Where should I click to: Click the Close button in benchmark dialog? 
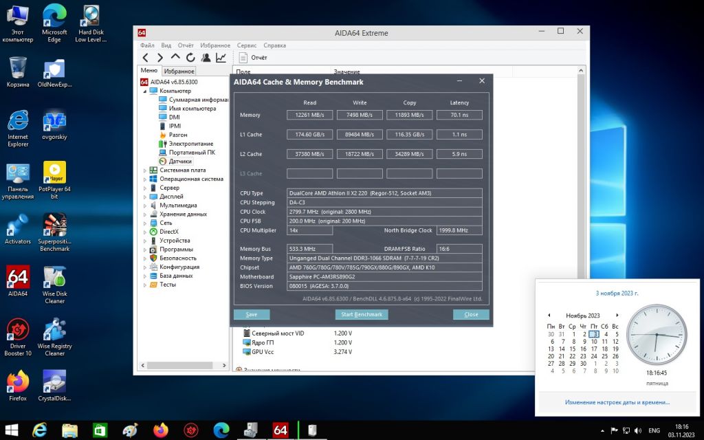[x=471, y=314]
